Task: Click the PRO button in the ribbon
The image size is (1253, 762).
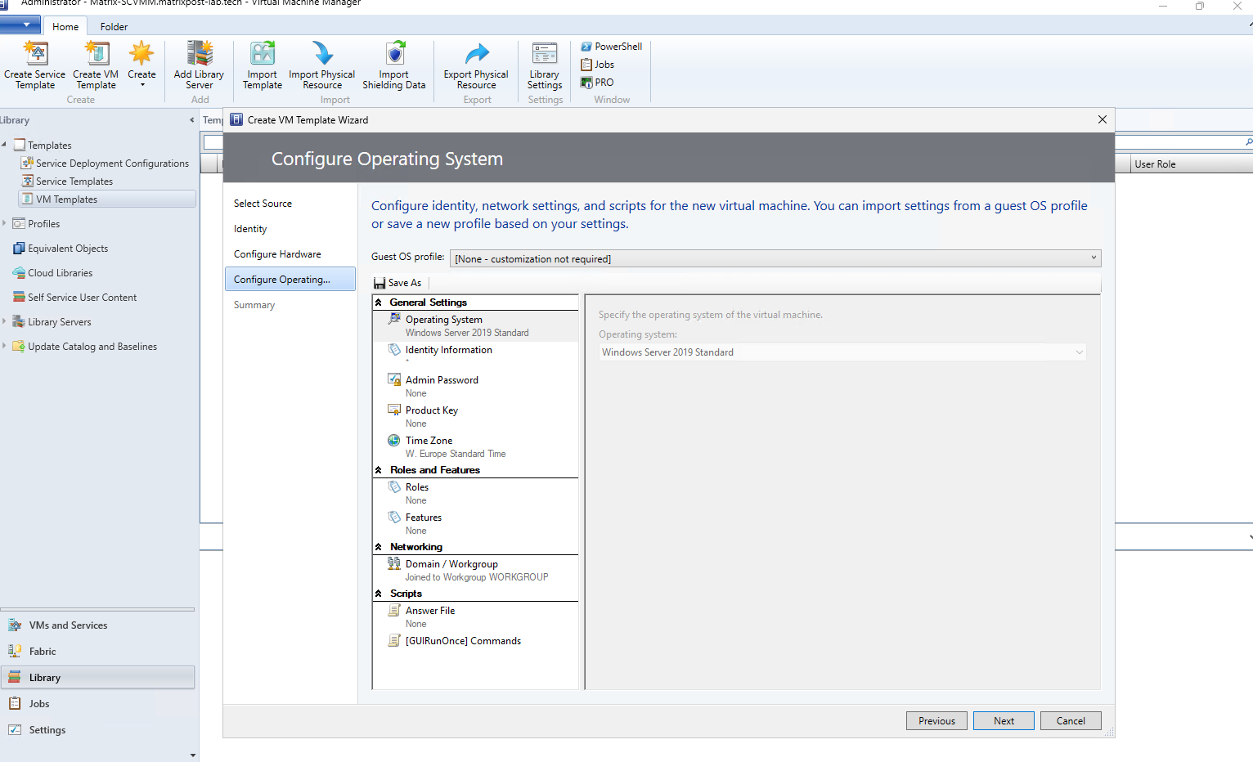Action: click(597, 83)
